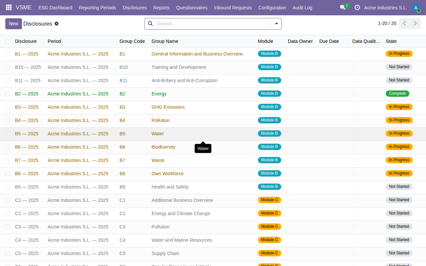Sort by State column header
Image resolution: width=426 pixels, height=266 pixels.
tap(391, 41)
